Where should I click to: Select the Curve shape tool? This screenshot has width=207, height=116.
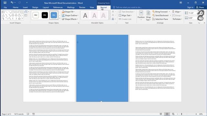click(x=10, y=19)
